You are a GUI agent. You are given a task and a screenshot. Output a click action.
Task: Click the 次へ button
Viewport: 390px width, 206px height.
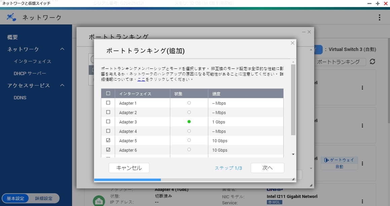pos(267,168)
